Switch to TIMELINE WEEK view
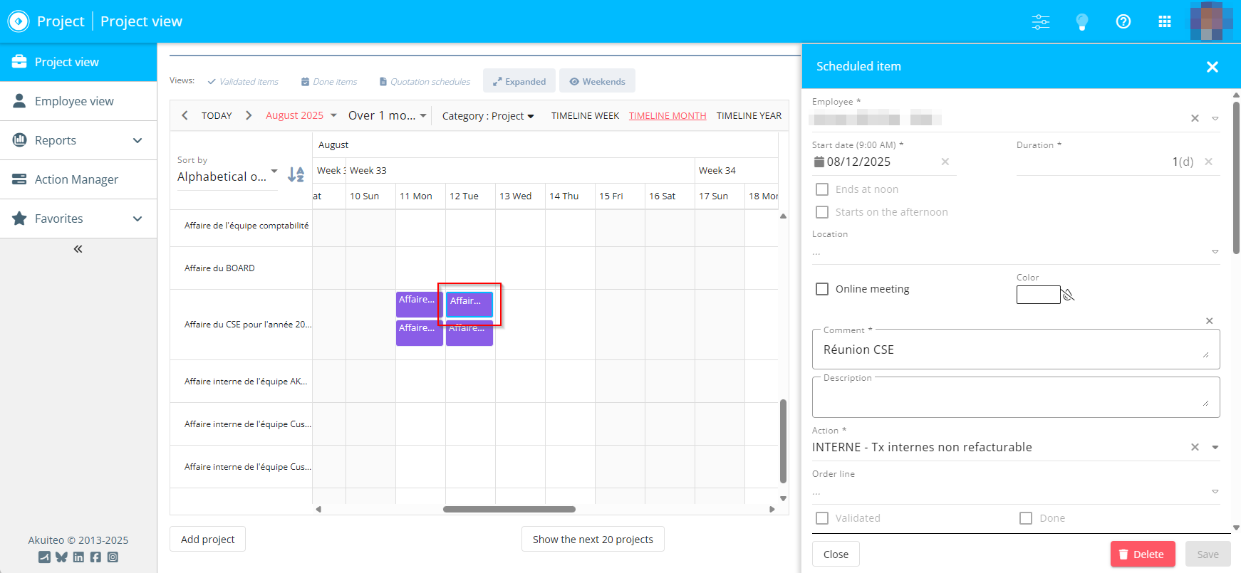Image resolution: width=1241 pixels, height=573 pixels. (x=584, y=115)
